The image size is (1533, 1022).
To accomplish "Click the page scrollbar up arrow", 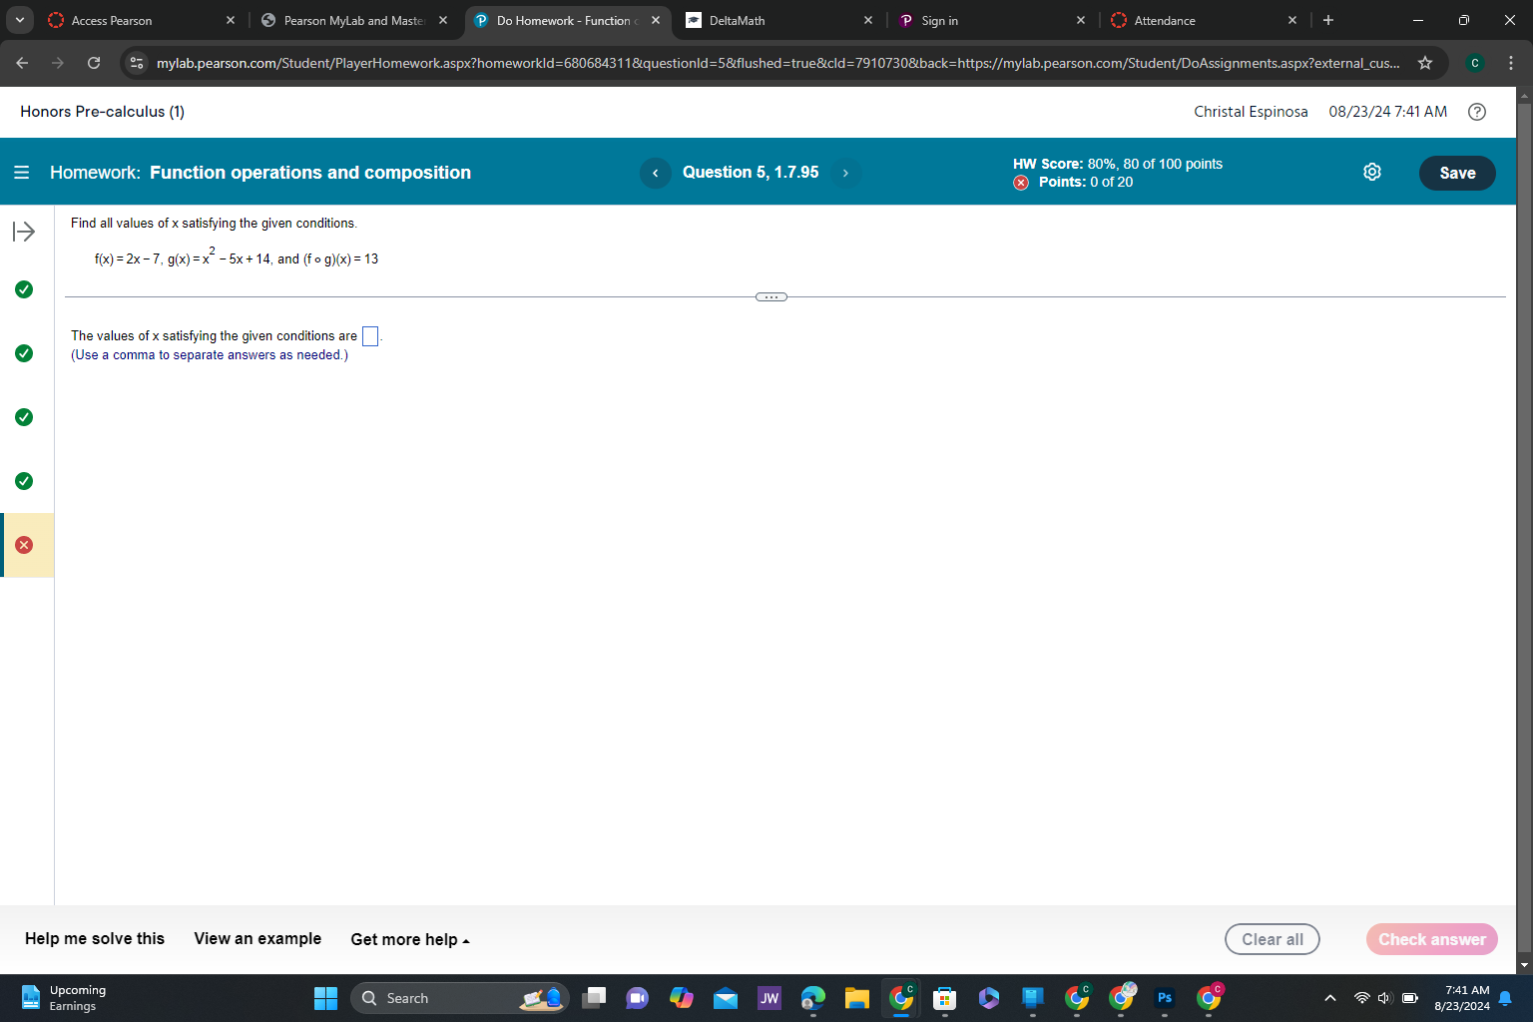I will [1523, 96].
